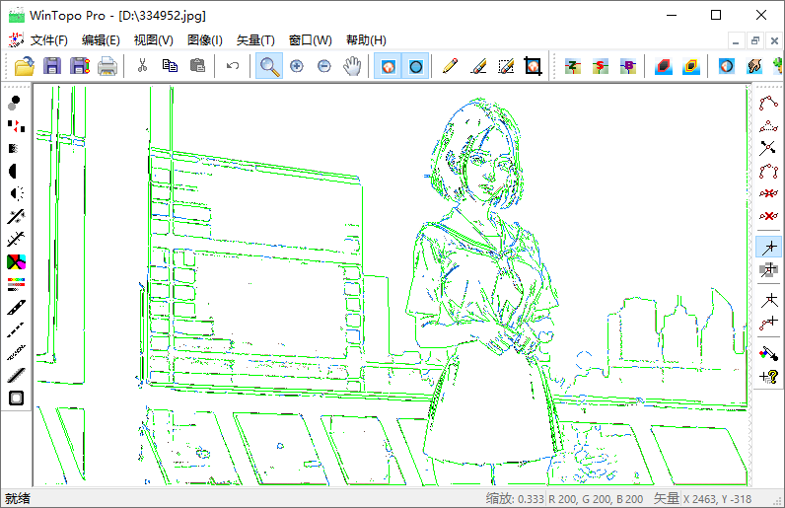Image resolution: width=785 pixels, height=508 pixels.
Task: Open the 视图(V) menu
Action: tap(153, 40)
